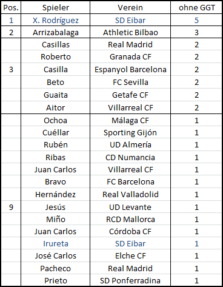The image size is (223, 287).
Task: Click the Guaita player cell
Action: pos(56,95)
